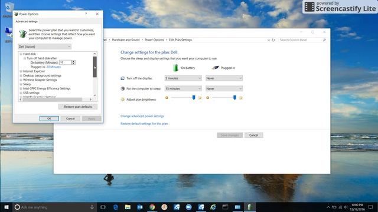The width and height of the screenshot is (378, 212).
Task: Show hidden system tray icons
Action: point(328,207)
